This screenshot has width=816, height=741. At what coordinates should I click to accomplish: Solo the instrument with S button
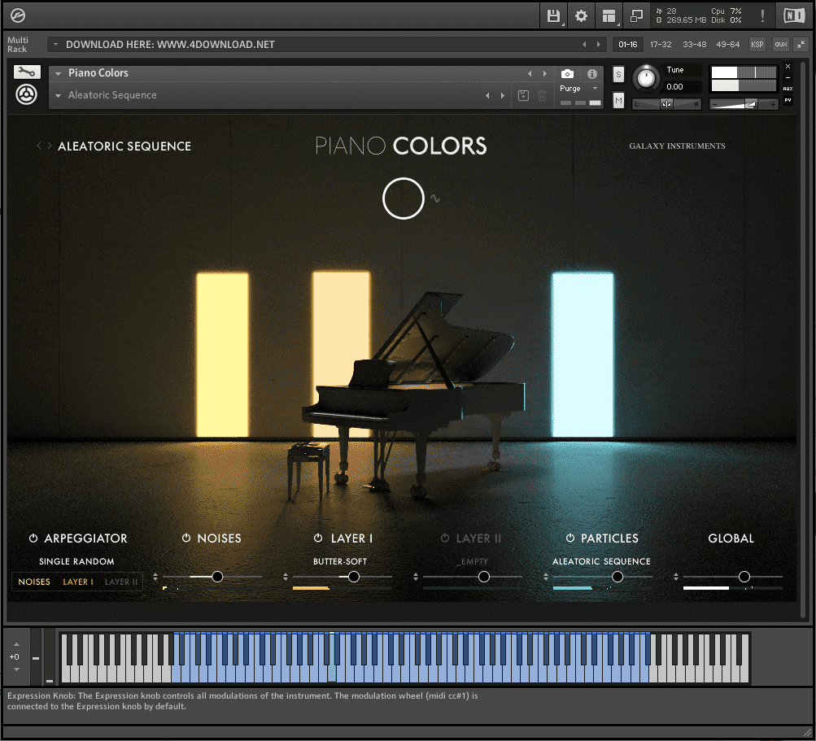618,74
